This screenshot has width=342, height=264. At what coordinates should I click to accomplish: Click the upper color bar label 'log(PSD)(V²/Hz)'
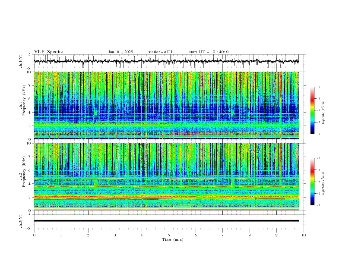pos(324,113)
